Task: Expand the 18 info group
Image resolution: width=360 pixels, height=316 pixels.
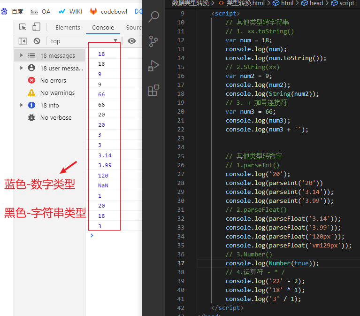Action: pos(21,105)
